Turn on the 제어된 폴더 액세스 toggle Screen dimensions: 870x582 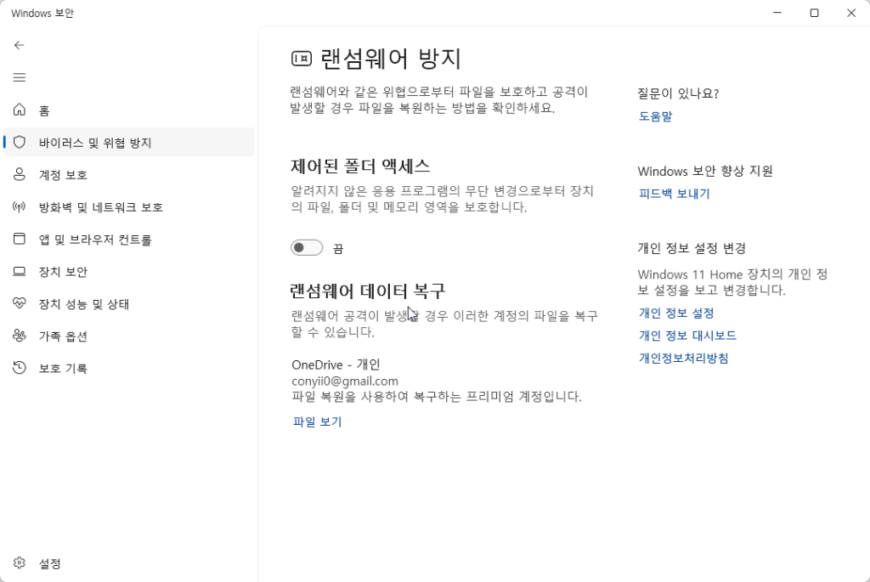tap(306, 247)
